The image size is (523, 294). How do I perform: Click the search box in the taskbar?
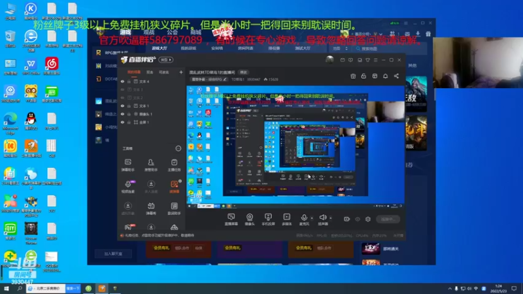click(x=46, y=288)
